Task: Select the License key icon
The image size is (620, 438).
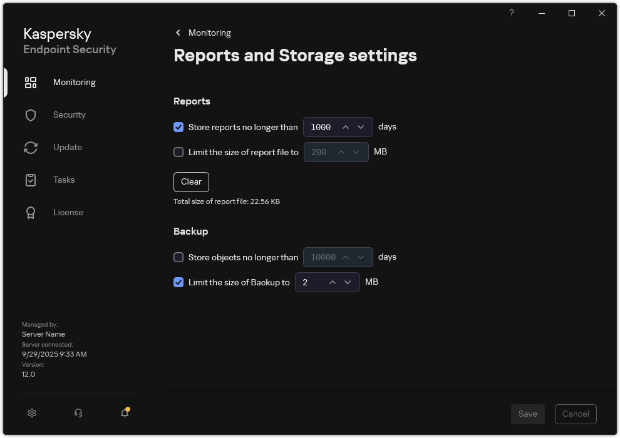Action: 30,212
